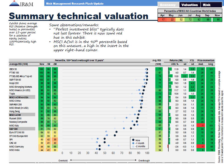Click 'Percentile of MSCI All-Countries World Index' header
Image resolution: width=224 pixels, height=164 pixels.
190,11
